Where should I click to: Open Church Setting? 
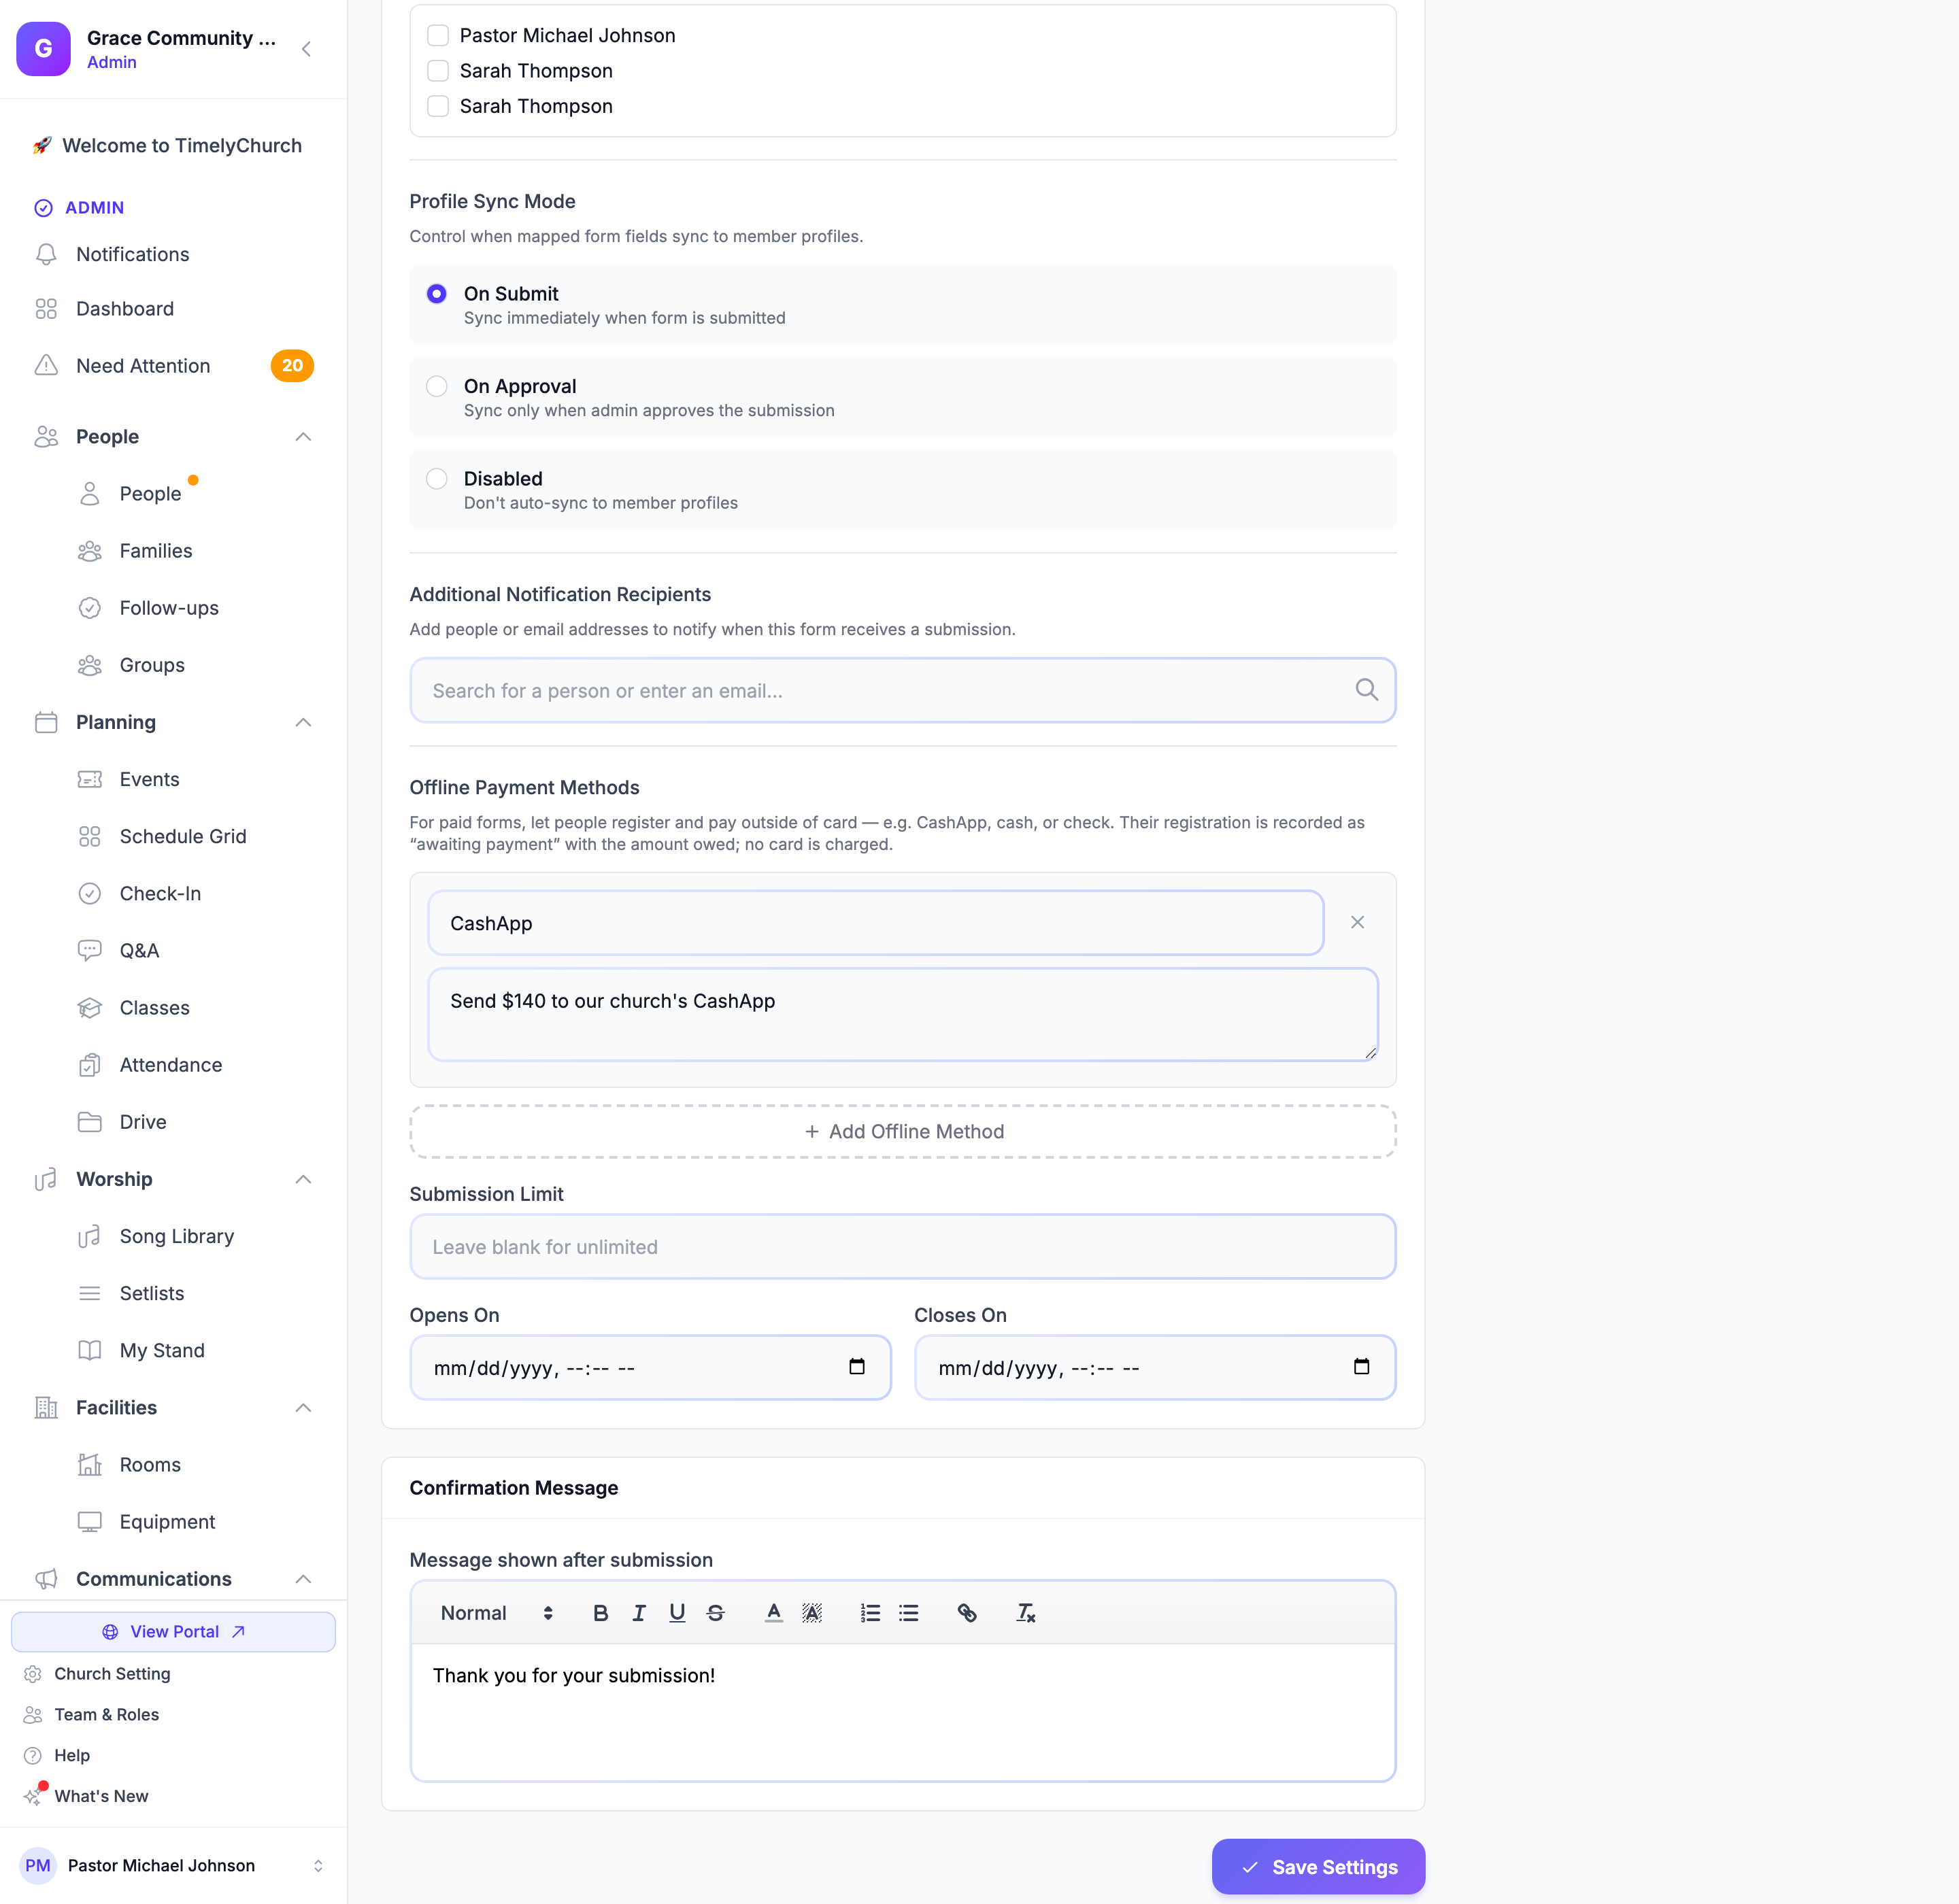111,1673
